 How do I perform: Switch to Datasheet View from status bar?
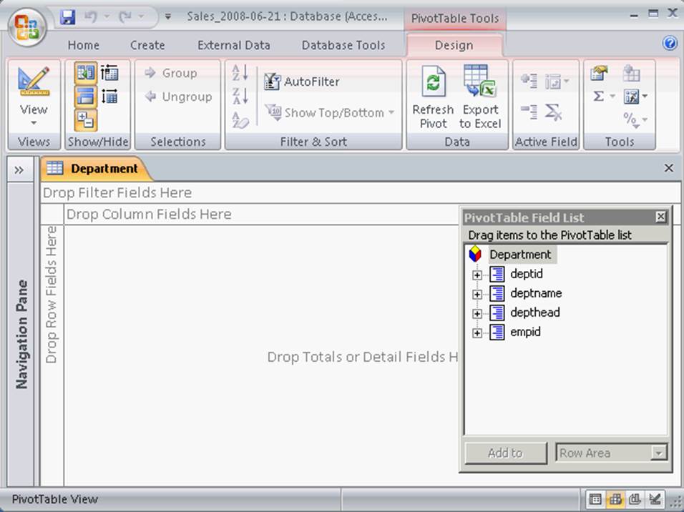tap(594, 499)
